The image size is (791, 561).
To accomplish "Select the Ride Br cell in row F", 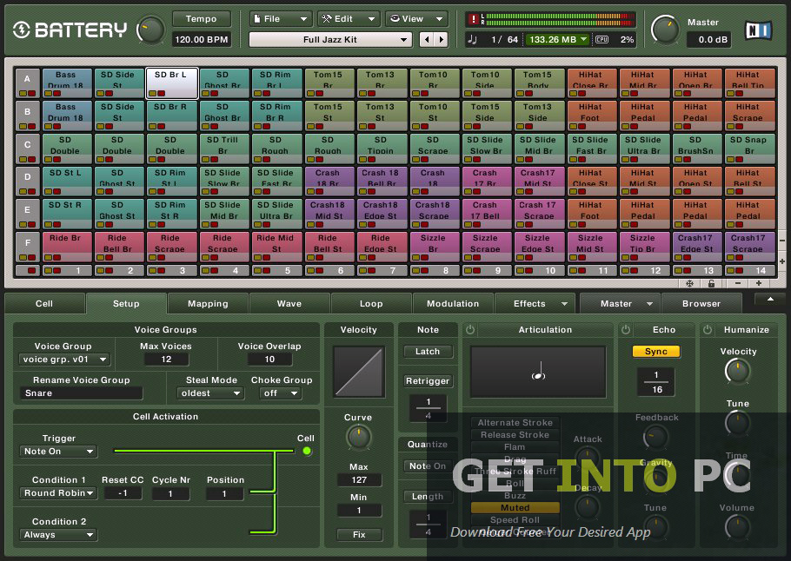I will (x=67, y=247).
